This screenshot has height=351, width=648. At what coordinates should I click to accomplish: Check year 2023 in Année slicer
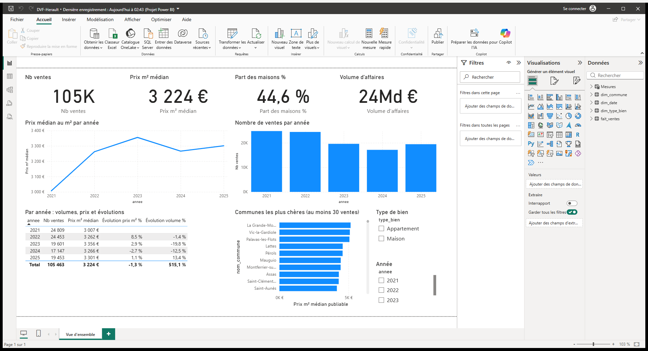(x=381, y=300)
